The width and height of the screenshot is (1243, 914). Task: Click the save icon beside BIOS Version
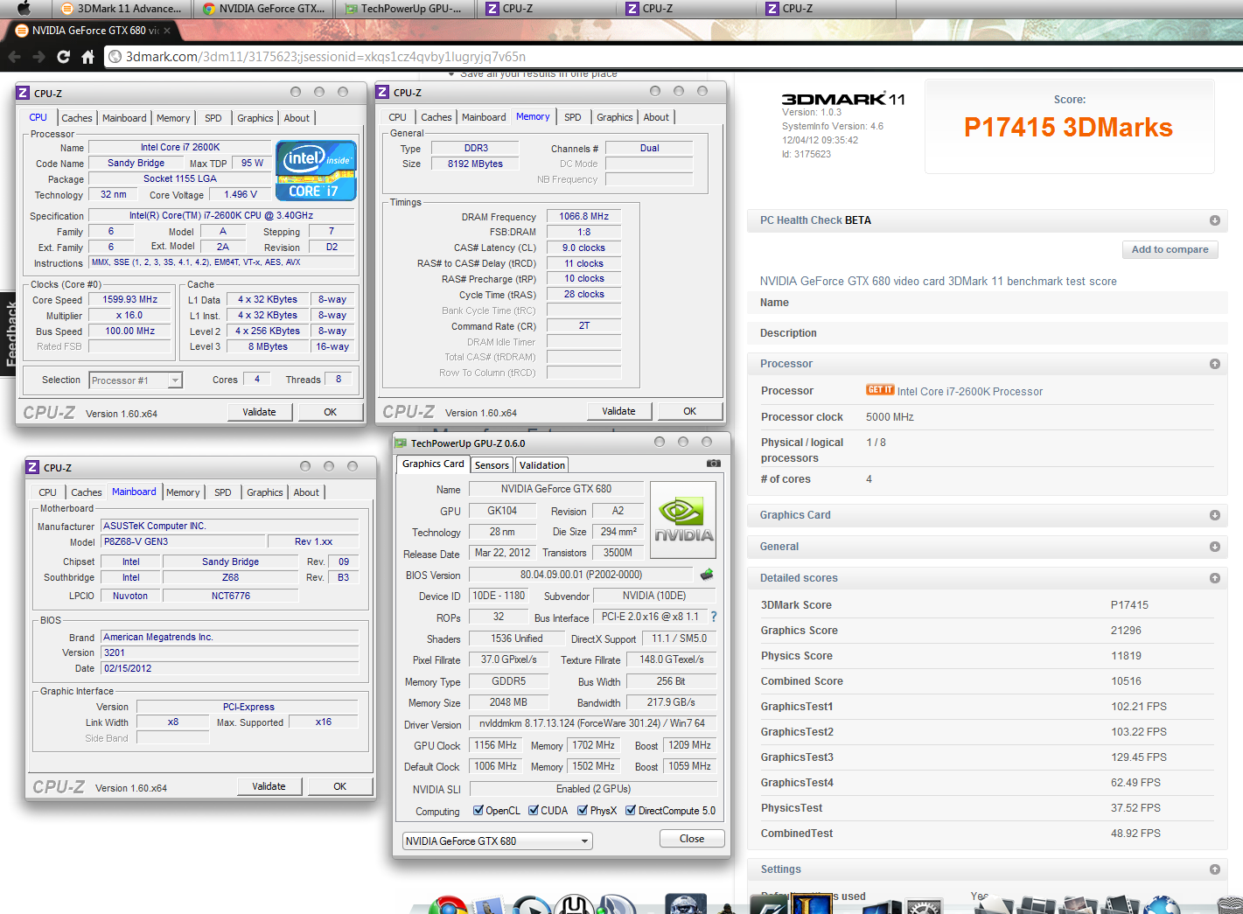pyautogui.click(x=707, y=575)
